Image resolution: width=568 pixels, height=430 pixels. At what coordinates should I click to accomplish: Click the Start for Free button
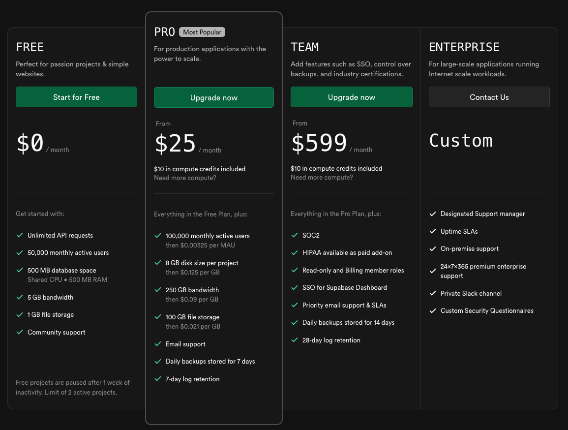tap(76, 97)
